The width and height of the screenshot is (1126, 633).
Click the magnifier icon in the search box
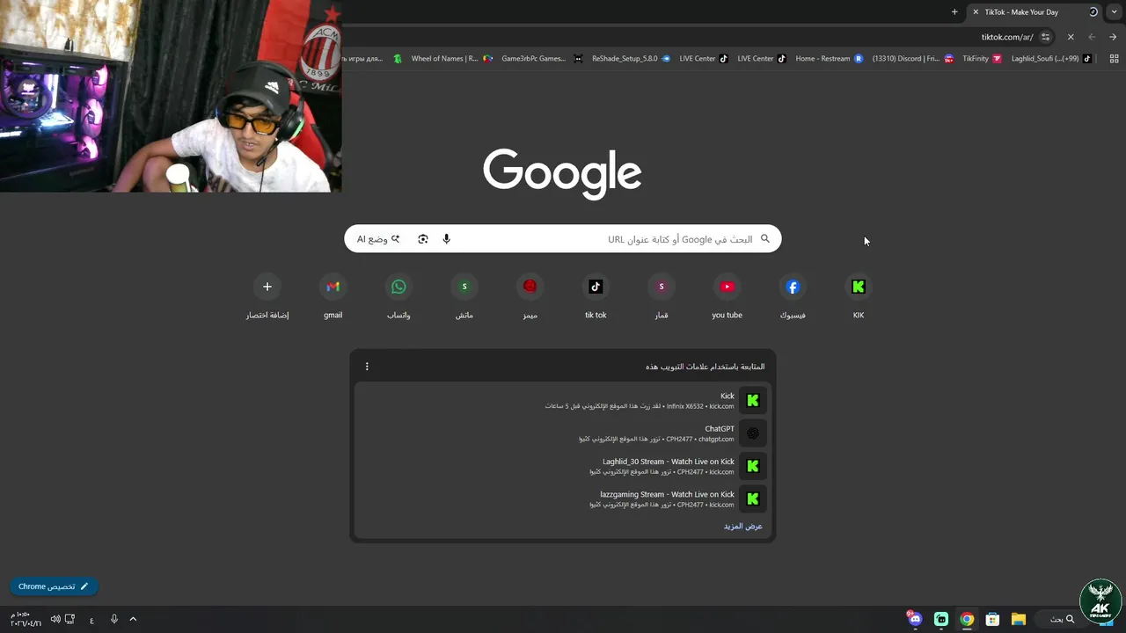[765, 239]
